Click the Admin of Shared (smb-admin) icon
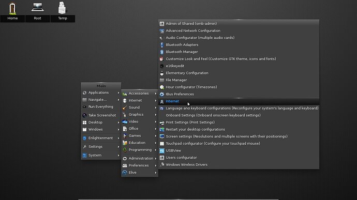Screen dimensions: 357x200 161,24
